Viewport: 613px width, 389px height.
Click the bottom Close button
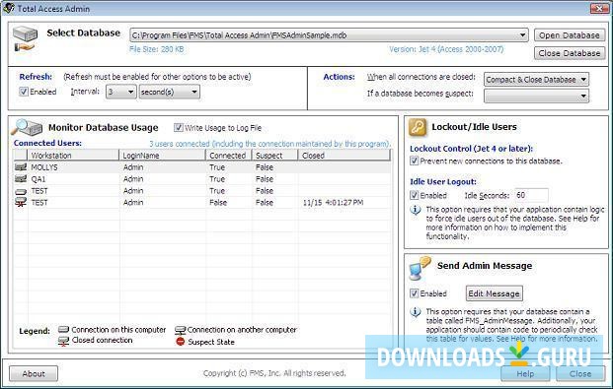pyautogui.click(x=580, y=374)
